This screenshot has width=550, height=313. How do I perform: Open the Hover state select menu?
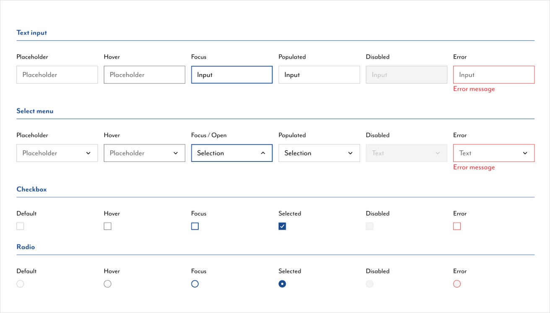click(144, 153)
